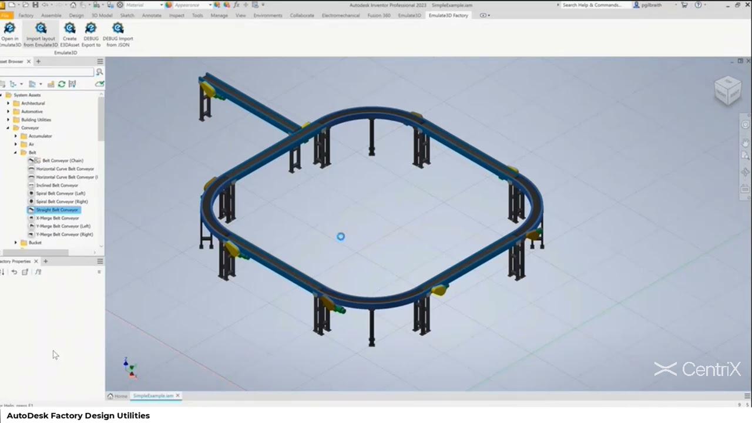Click the refresh icon in Asset Browser toolbar
The width and height of the screenshot is (752, 423).
click(61, 84)
